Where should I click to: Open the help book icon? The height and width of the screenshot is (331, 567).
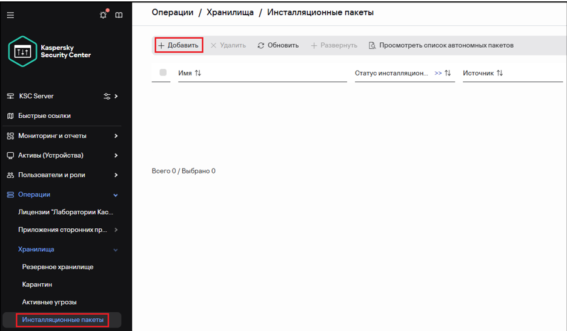click(119, 15)
